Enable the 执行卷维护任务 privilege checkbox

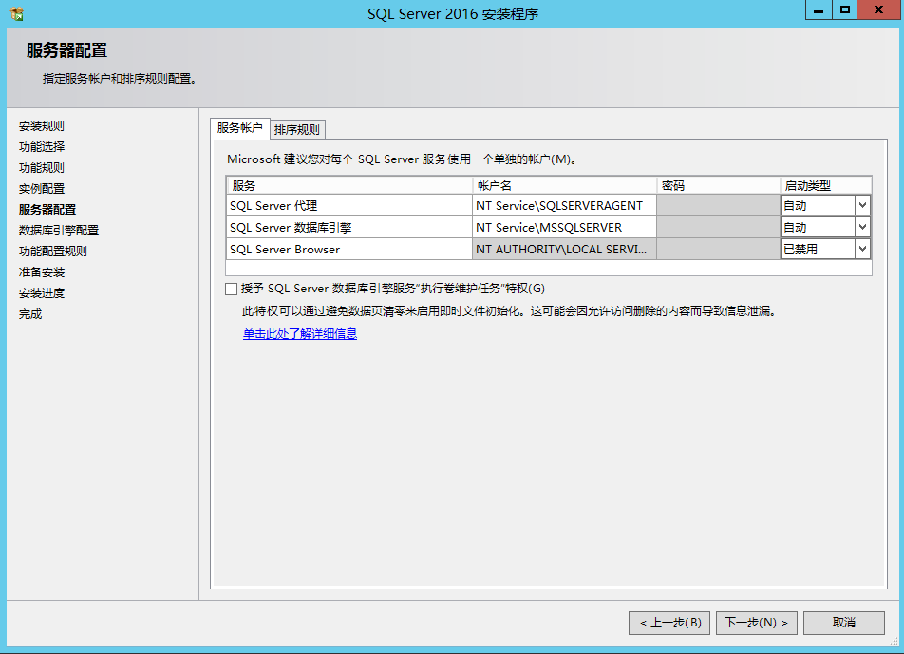(231, 289)
